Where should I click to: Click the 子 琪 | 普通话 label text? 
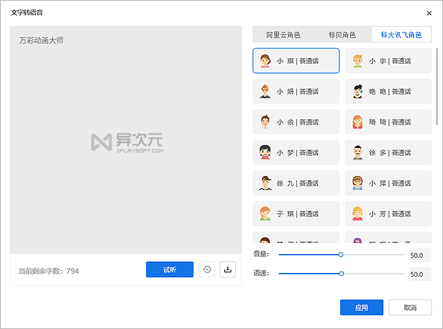click(298, 214)
